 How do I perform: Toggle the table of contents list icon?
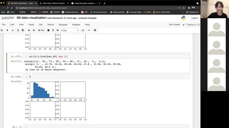tap(95, 30)
